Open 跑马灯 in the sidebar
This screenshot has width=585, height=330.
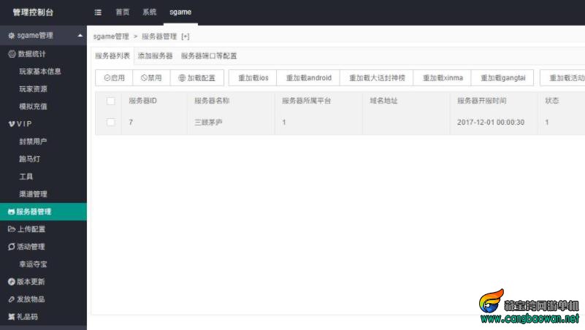[30, 159]
